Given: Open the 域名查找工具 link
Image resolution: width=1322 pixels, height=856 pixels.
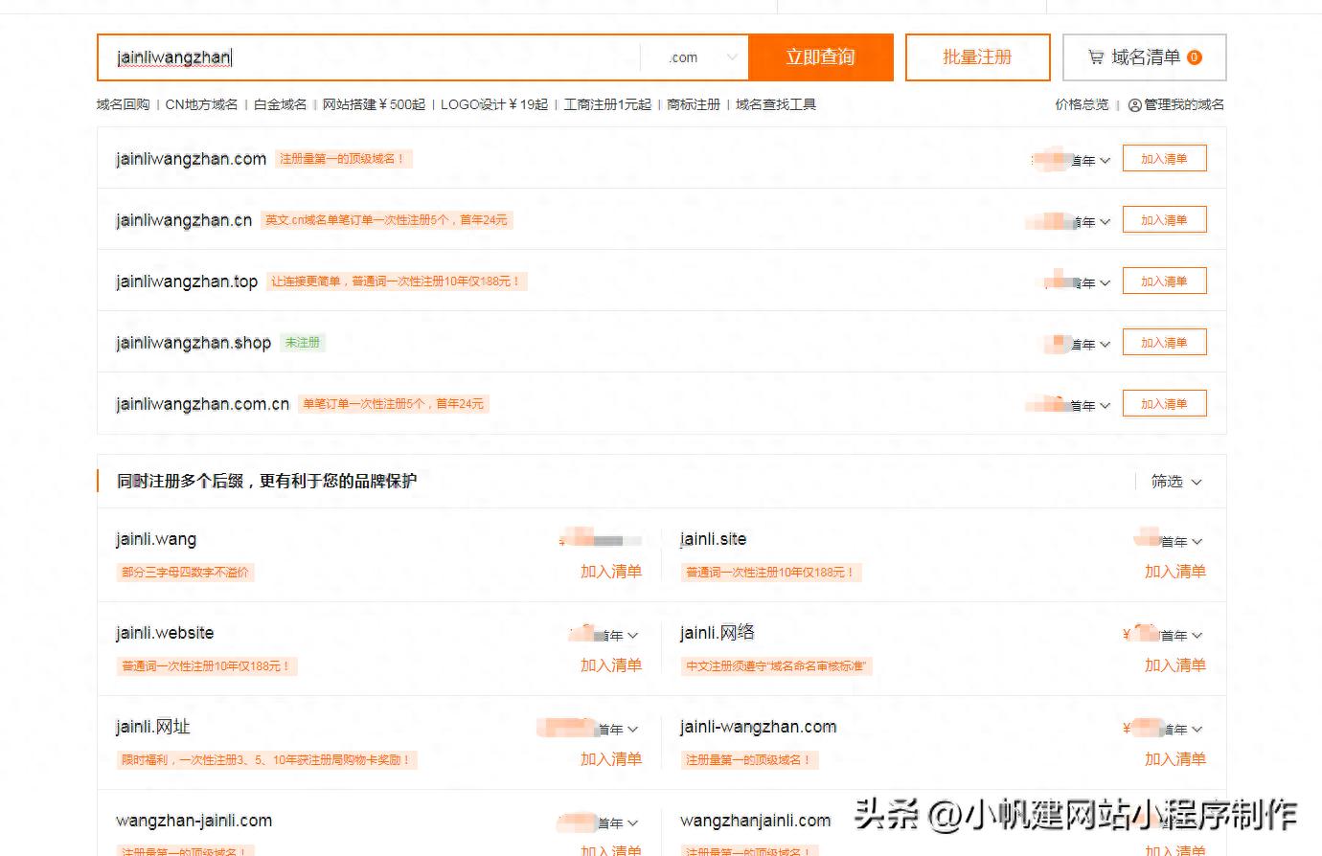Looking at the screenshot, I should click(776, 104).
